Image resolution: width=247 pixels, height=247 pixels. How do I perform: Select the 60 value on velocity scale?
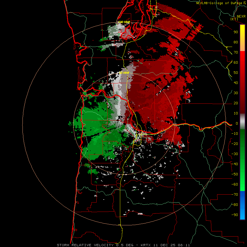point(236,63)
